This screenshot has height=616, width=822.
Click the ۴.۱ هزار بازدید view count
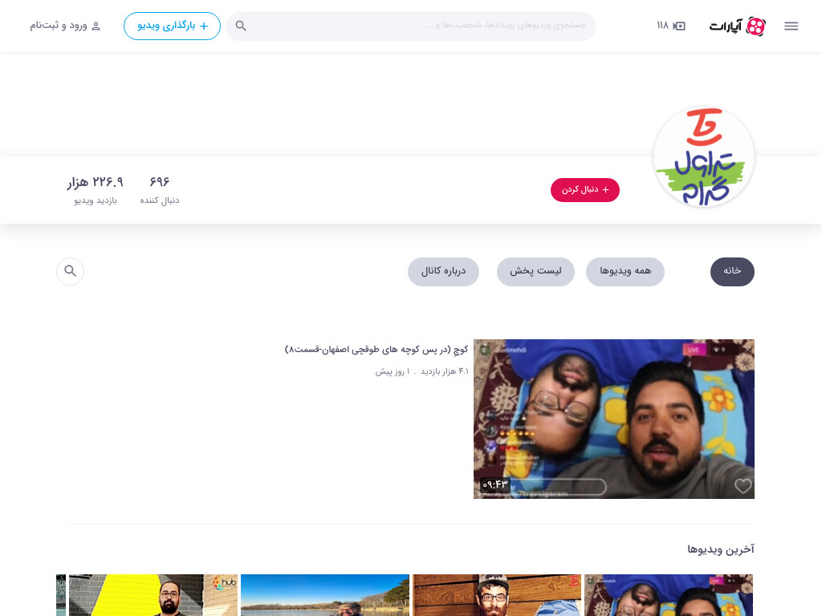(x=445, y=371)
